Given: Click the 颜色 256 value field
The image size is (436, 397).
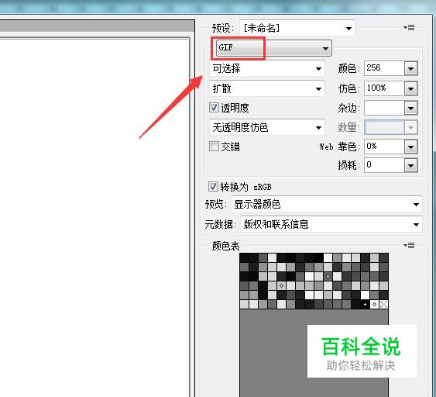Looking at the screenshot, I should (384, 68).
